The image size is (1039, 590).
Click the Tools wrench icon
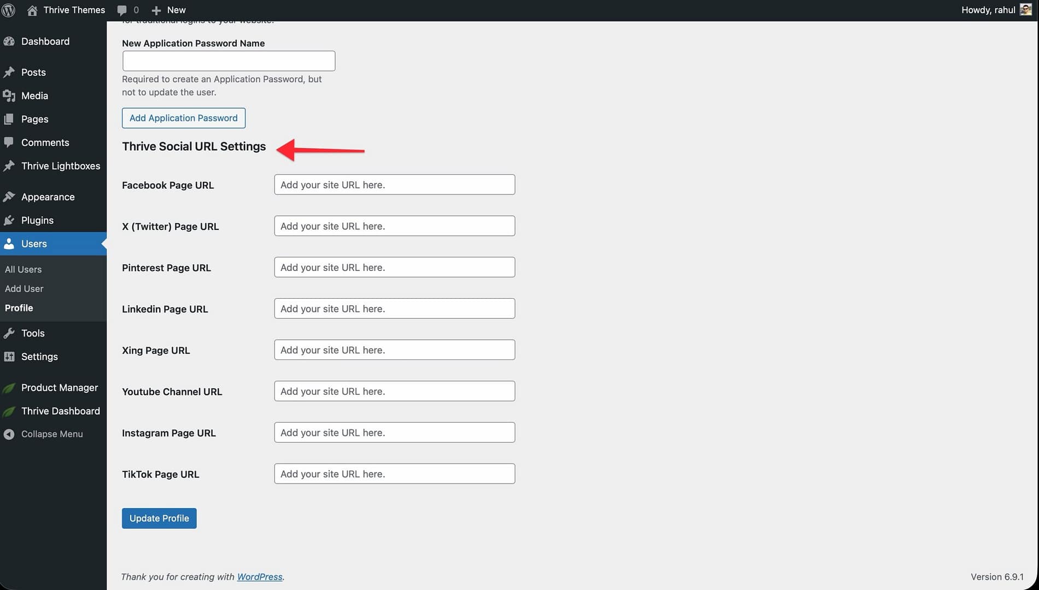(9, 333)
